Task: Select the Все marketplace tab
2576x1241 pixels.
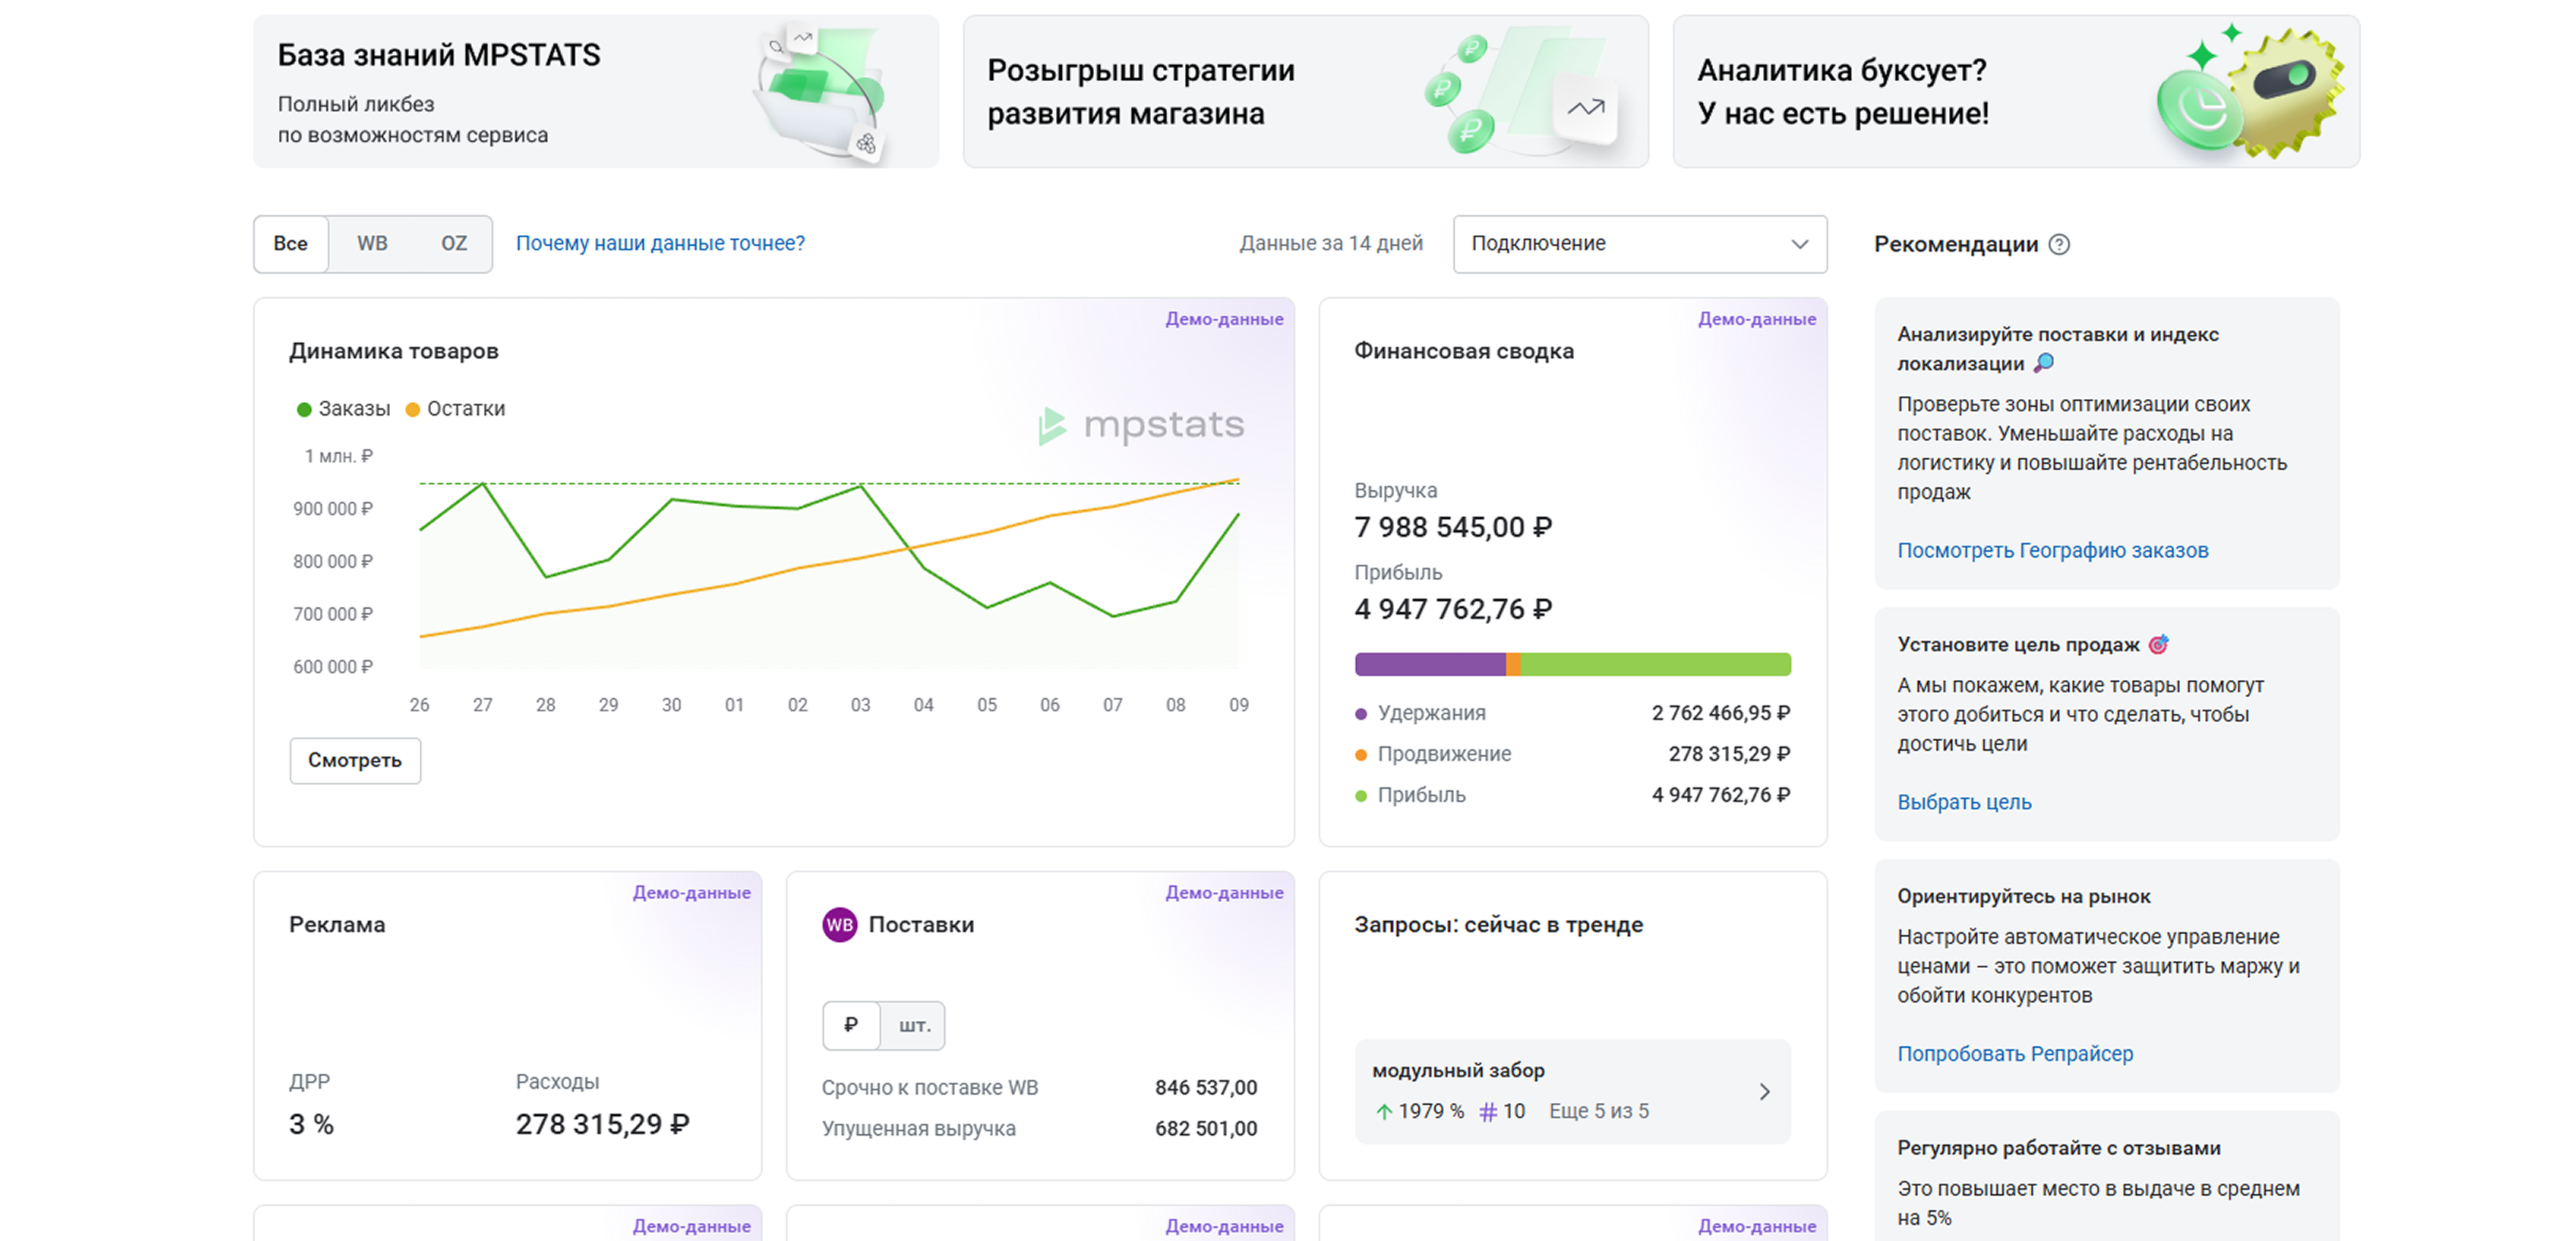Action: click(x=290, y=244)
